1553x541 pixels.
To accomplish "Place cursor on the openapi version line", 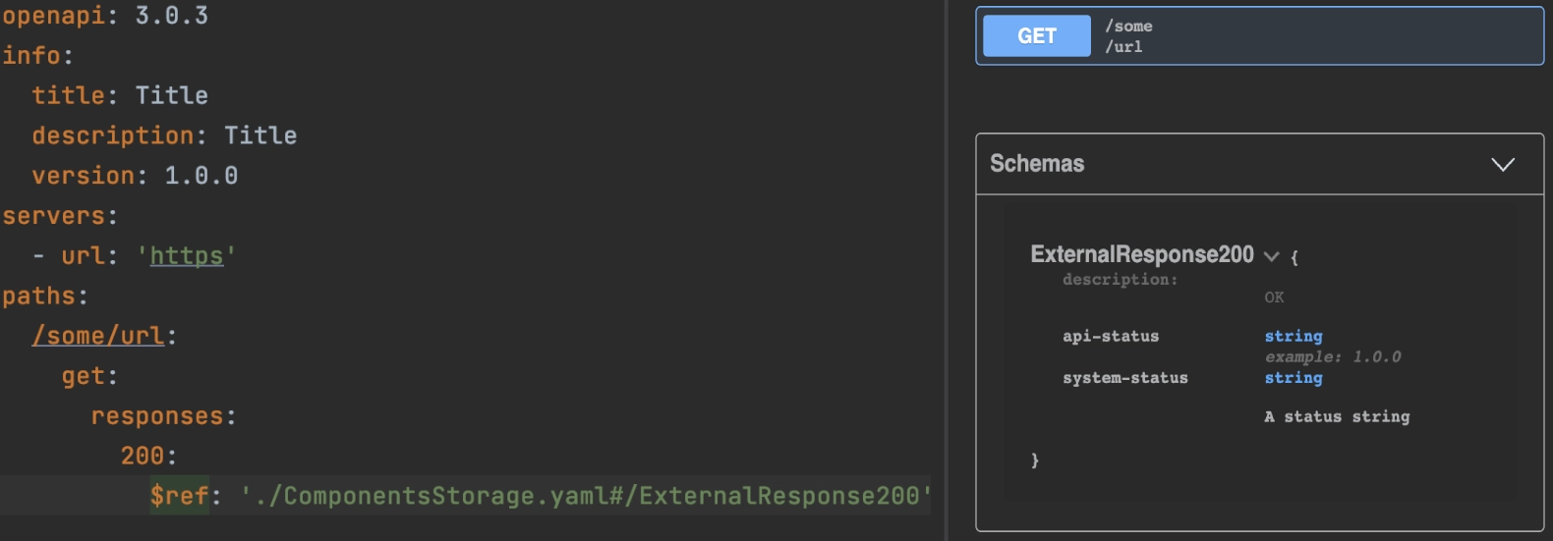I will pos(105,16).
